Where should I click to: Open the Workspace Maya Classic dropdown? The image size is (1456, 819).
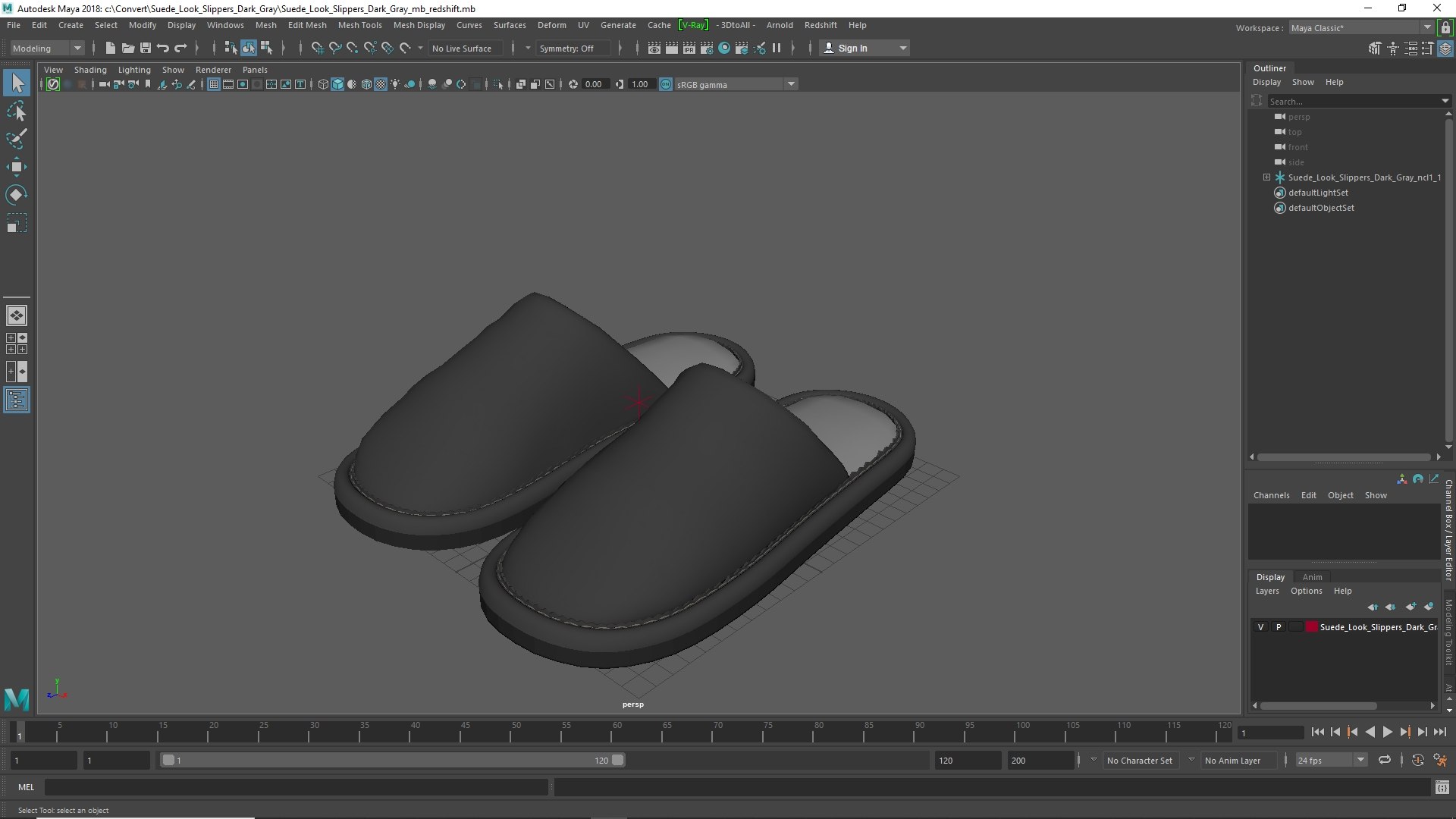pos(1361,27)
